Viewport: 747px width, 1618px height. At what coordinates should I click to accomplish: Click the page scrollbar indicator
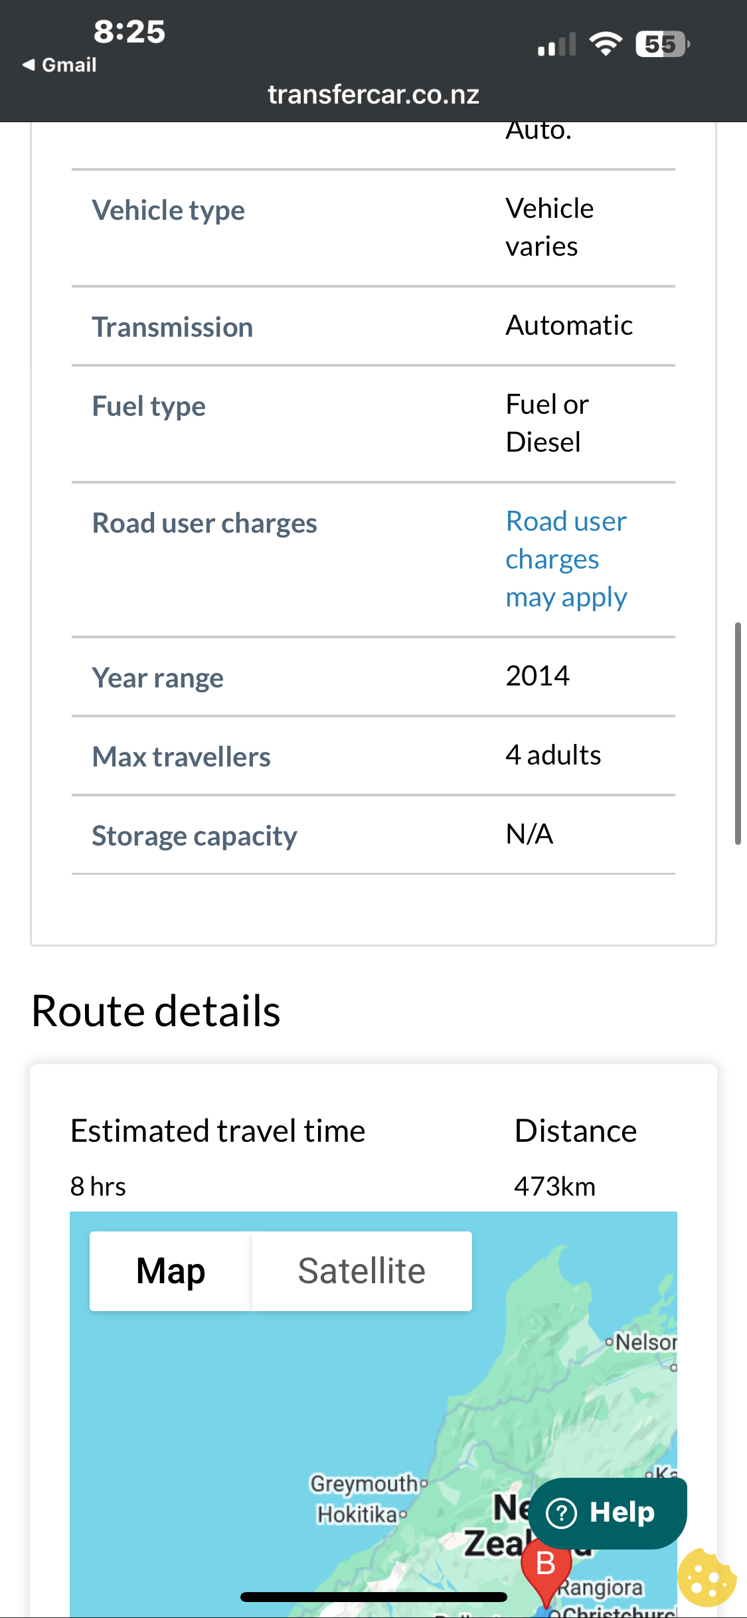[x=737, y=733]
